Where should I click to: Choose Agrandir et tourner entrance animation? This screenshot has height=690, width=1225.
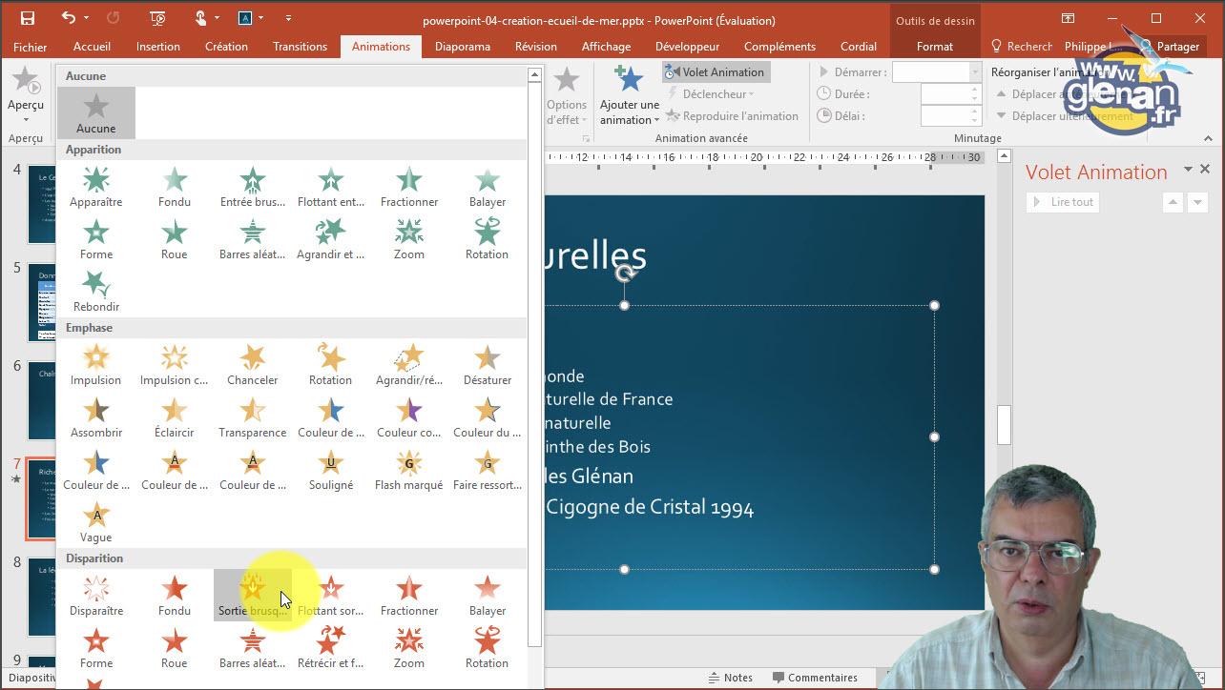(x=331, y=239)
